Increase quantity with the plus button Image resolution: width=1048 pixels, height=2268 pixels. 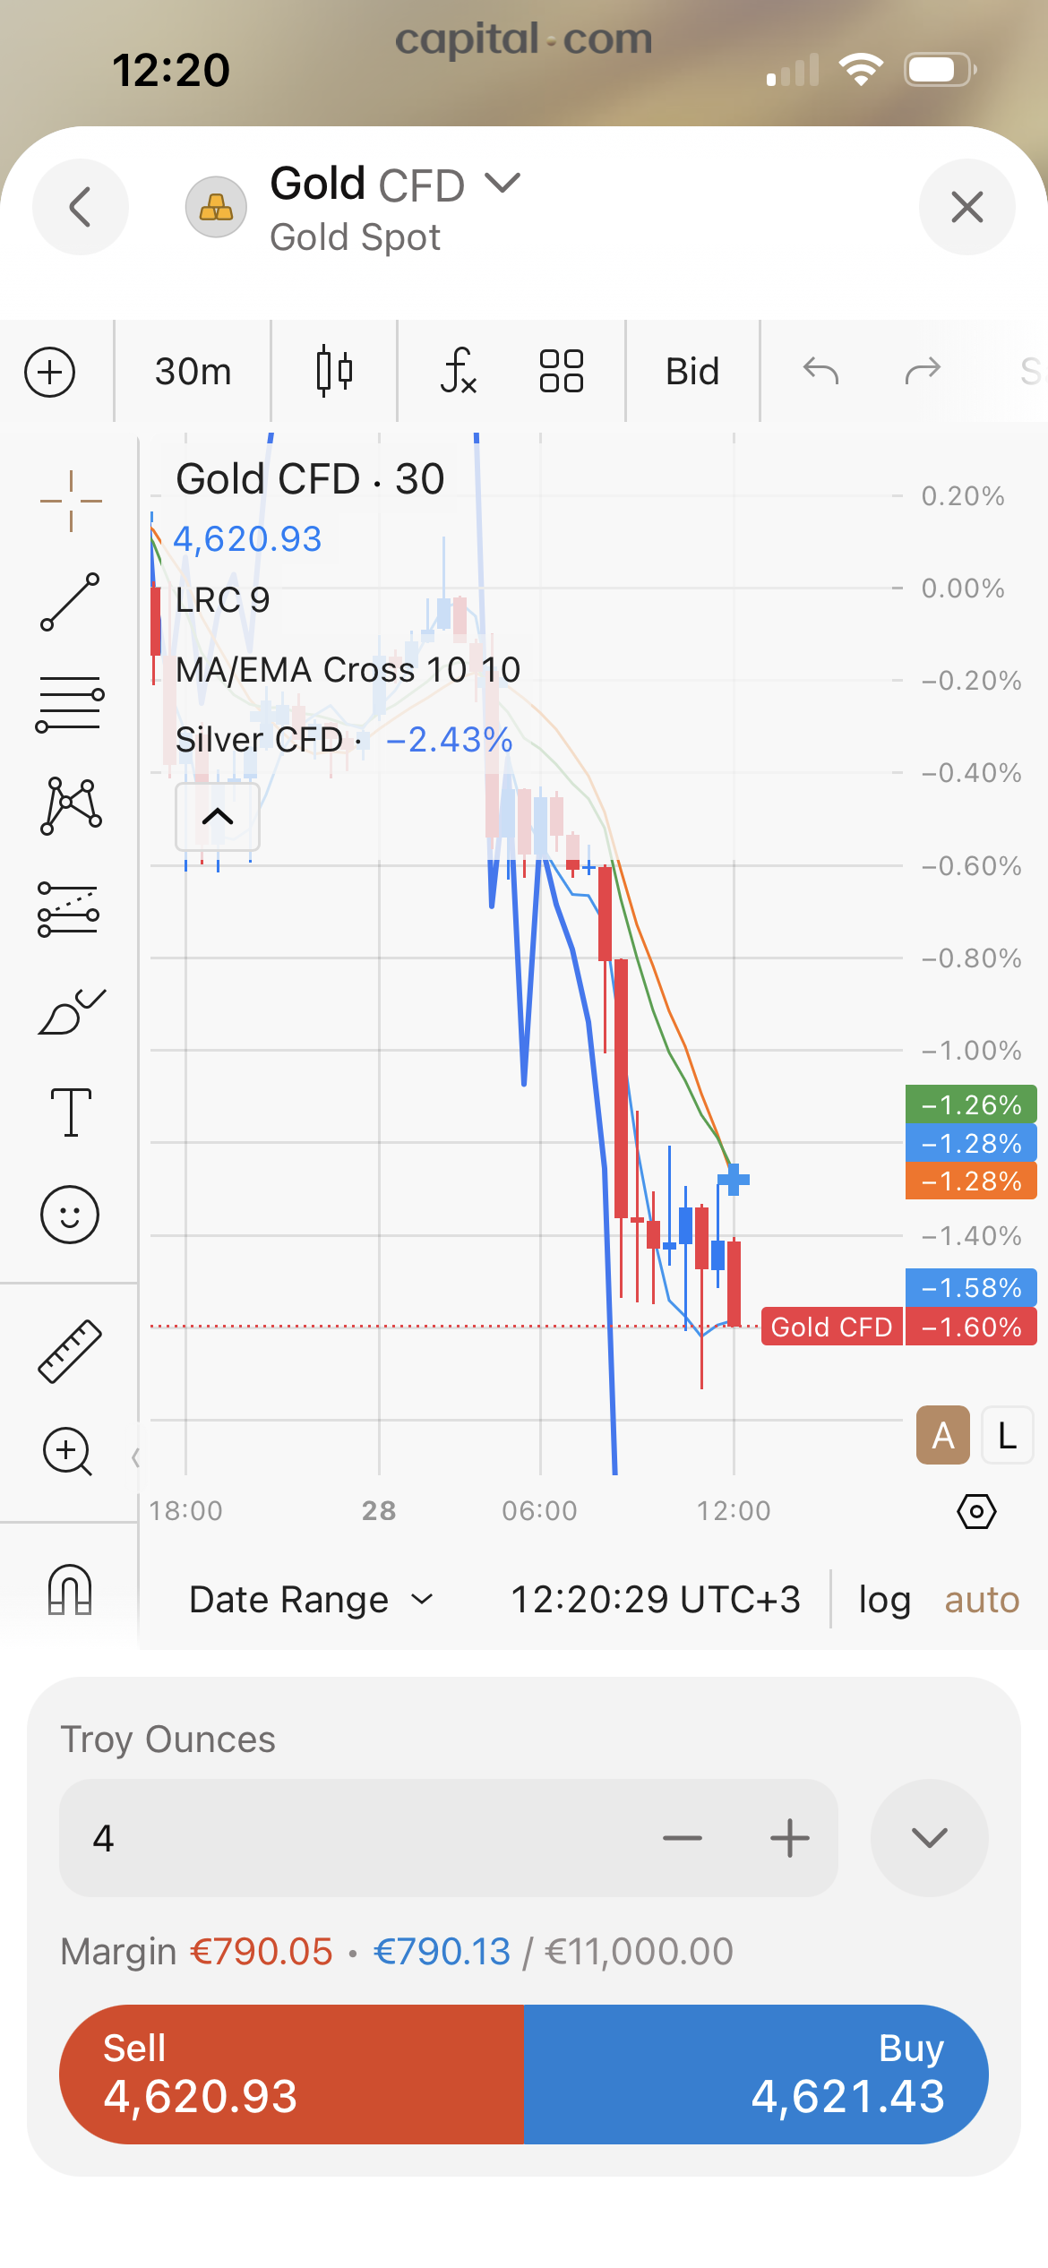(790, 1838)
